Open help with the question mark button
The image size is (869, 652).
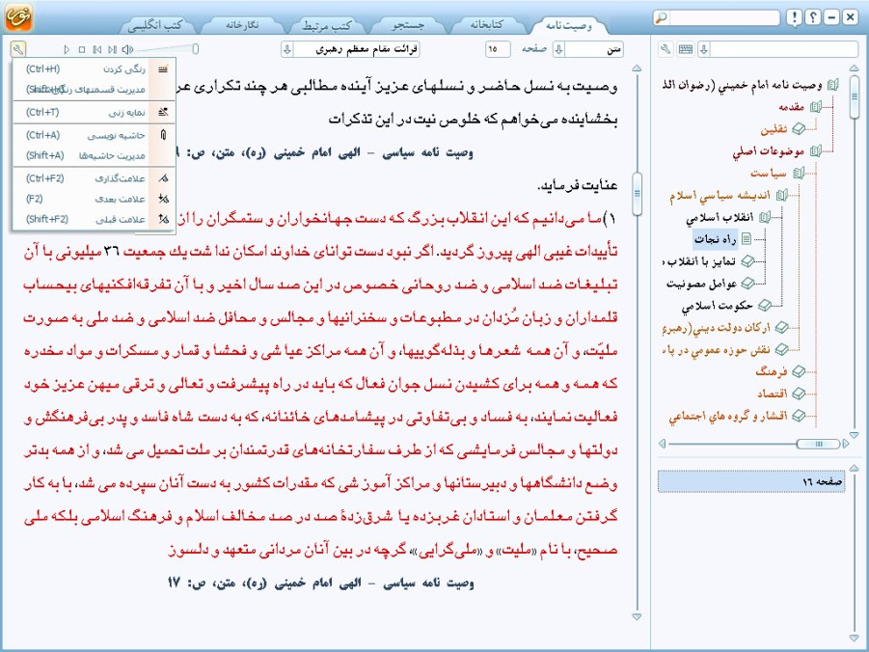pyautogui.click(x=813, y=17)
